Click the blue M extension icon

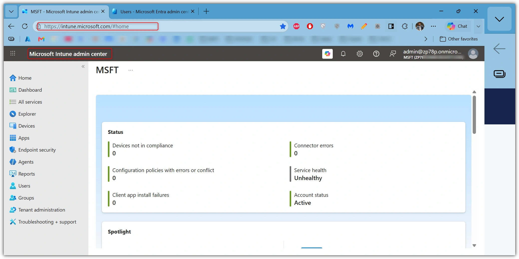pos(350,26)
